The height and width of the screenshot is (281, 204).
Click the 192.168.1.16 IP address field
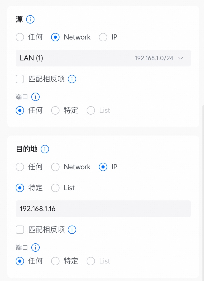103,209
